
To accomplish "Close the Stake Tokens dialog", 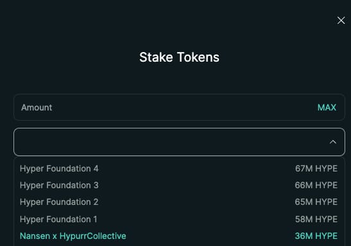I will [x=341, y=21].
